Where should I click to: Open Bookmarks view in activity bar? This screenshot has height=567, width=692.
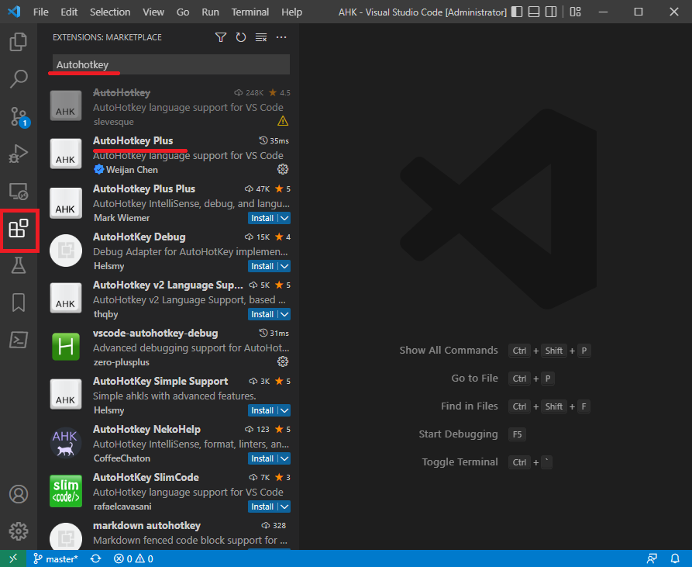coord(19,303)
